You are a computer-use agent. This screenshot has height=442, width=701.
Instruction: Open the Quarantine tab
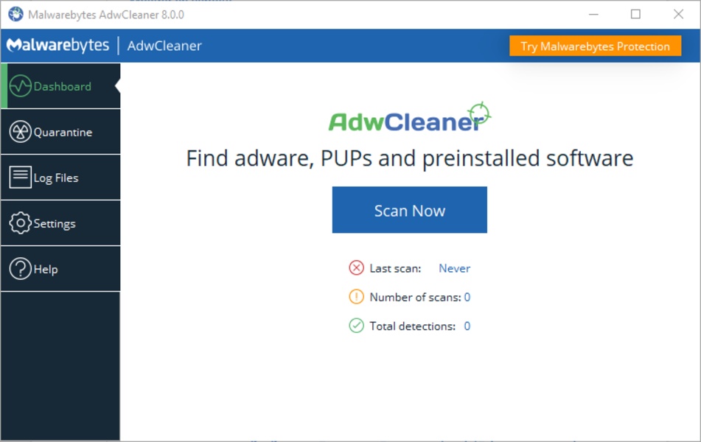pos(60,132)
